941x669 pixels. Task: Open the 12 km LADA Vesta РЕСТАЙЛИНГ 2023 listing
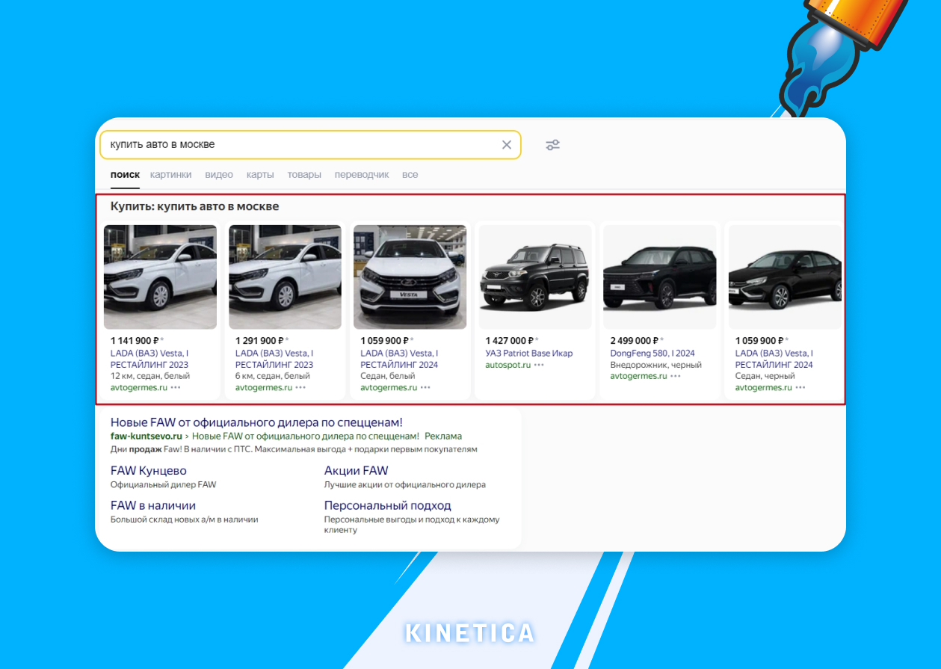coord(149,359)
